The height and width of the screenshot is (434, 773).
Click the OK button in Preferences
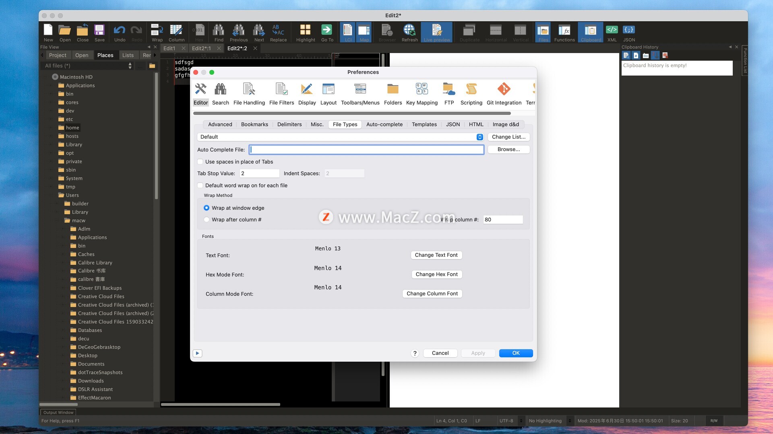pyautogui.click(x=516, y=353)
